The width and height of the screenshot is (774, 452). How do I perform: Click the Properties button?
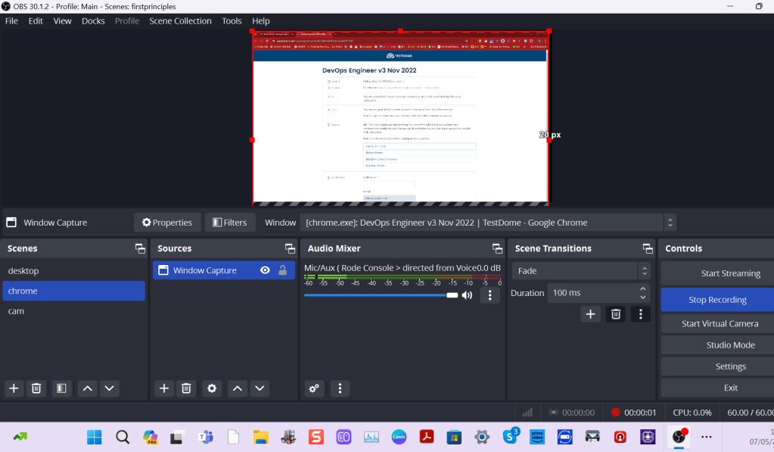click(167, 223)
